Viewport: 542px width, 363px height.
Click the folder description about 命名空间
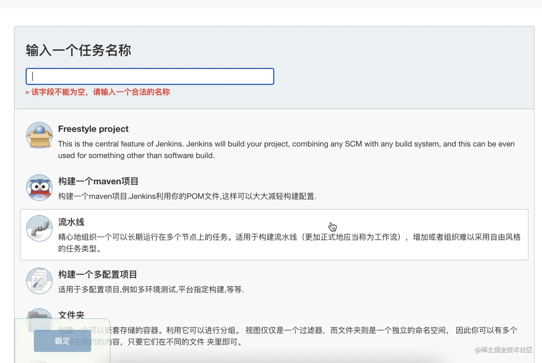(x=287, y=336)
